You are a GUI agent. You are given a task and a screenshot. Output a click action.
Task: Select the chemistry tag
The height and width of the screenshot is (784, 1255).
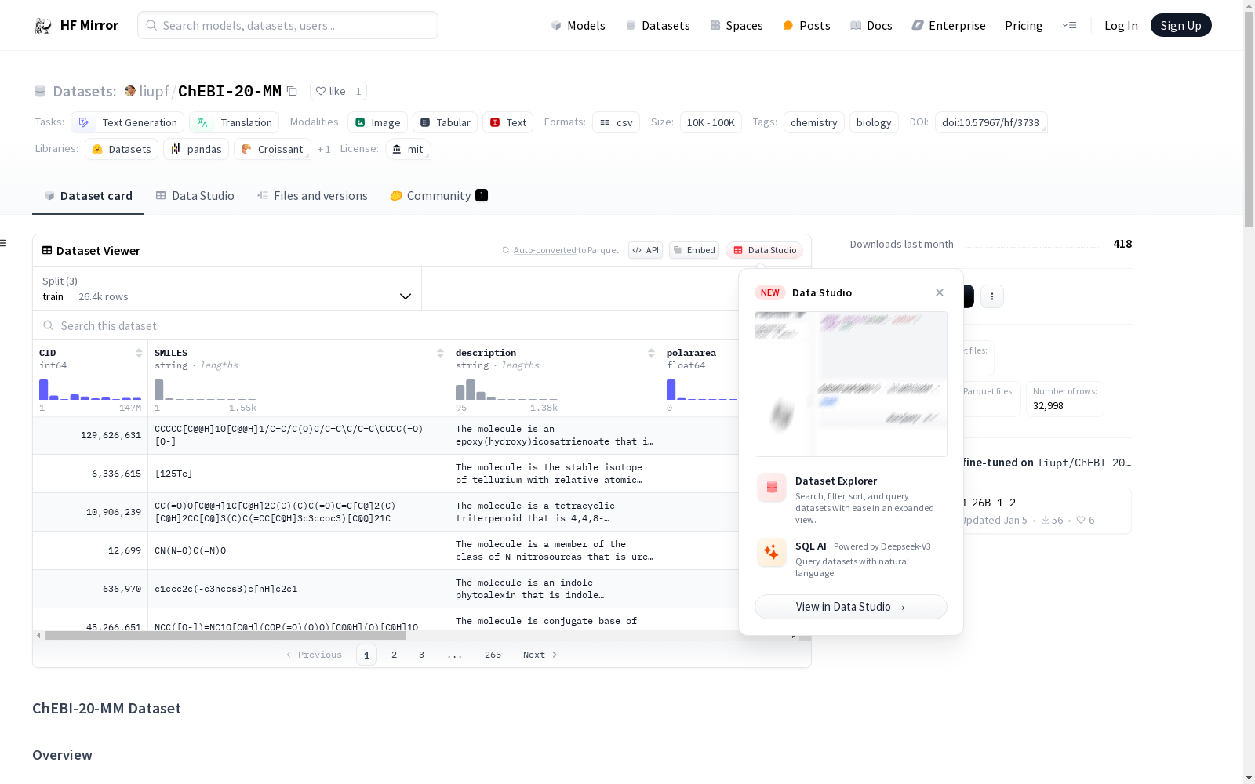pyautogui.click(x=814, y=122)
